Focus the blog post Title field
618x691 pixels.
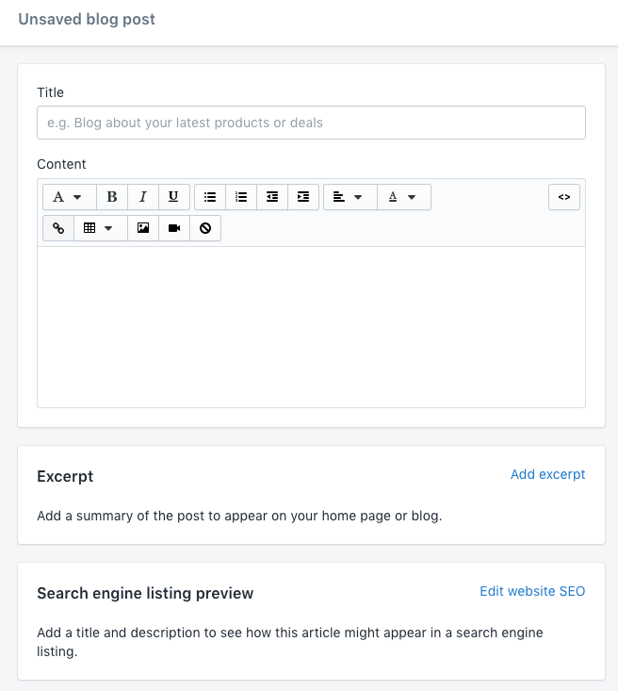(311, 123)
